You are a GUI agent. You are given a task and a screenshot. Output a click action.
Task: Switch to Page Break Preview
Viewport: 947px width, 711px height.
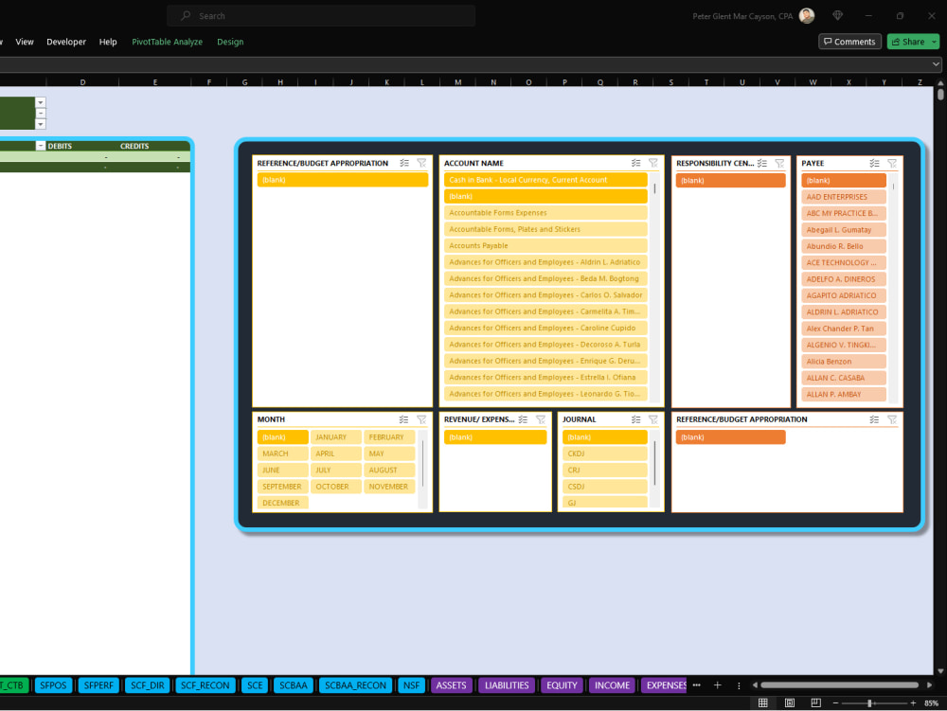coord(816,703)
